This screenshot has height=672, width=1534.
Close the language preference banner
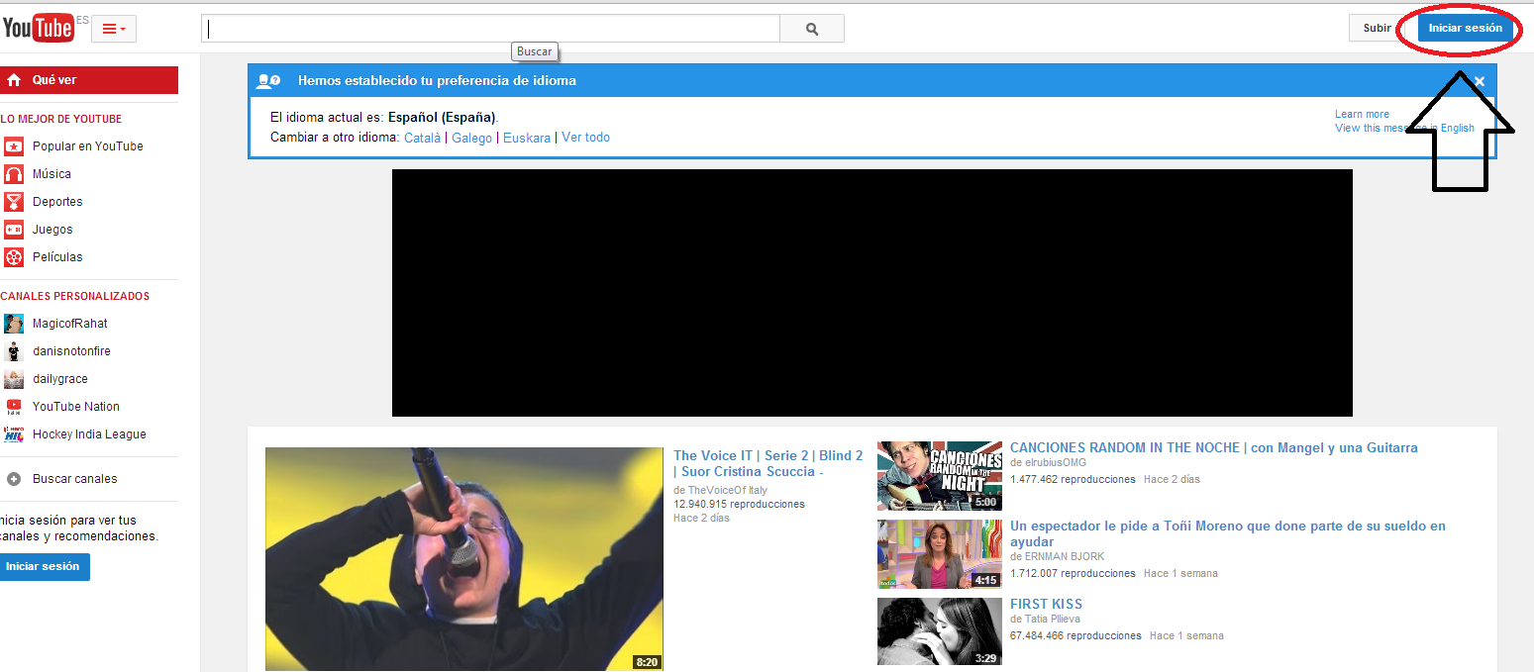click(x=1480, y=81)
